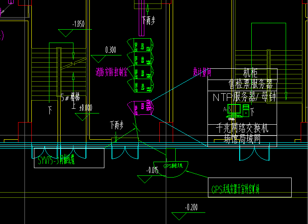Select the ±0.000 elevation text
This screenshot has height=224, width=308.
85,108
